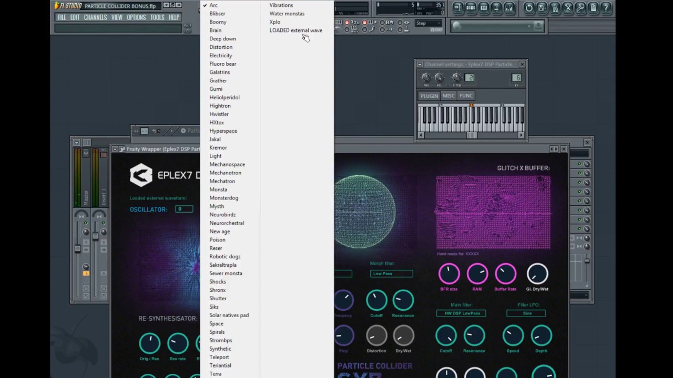Open the Filter LFO Sine dropdown
The width and height of the screenshot is (673, 378).
point(526,313)
